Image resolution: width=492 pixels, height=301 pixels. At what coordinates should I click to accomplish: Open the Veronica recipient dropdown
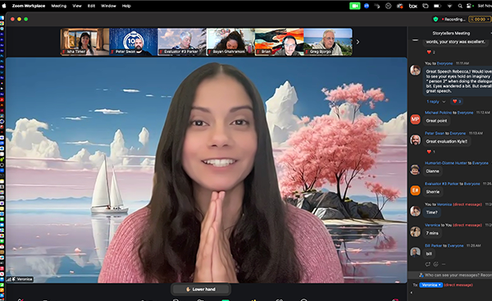pos(430,285)
